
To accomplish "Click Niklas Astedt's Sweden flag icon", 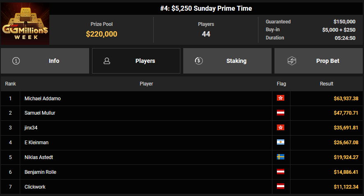I will [281, 157].
